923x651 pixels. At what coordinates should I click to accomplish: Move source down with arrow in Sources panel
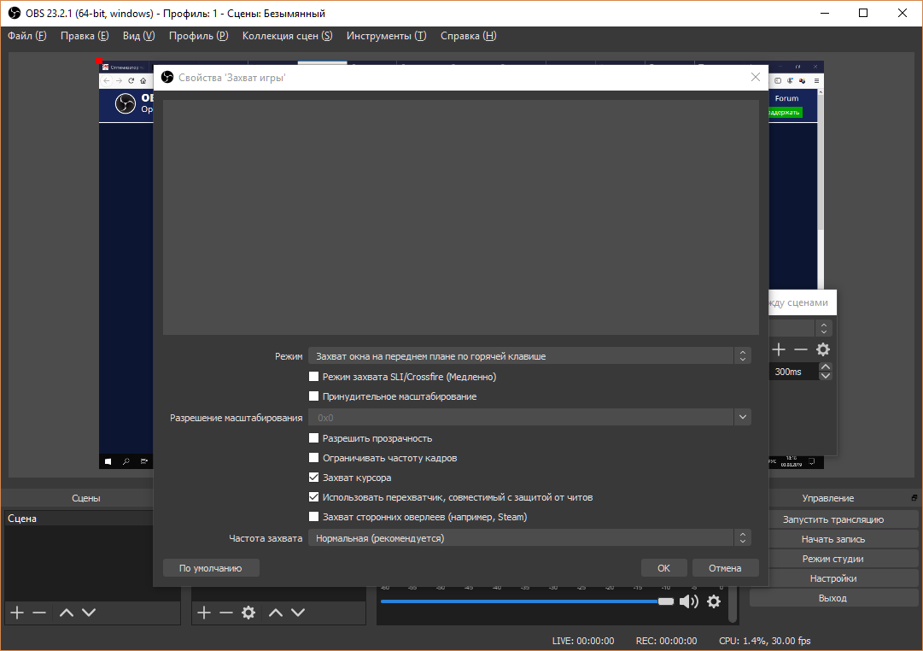(299, 613)
